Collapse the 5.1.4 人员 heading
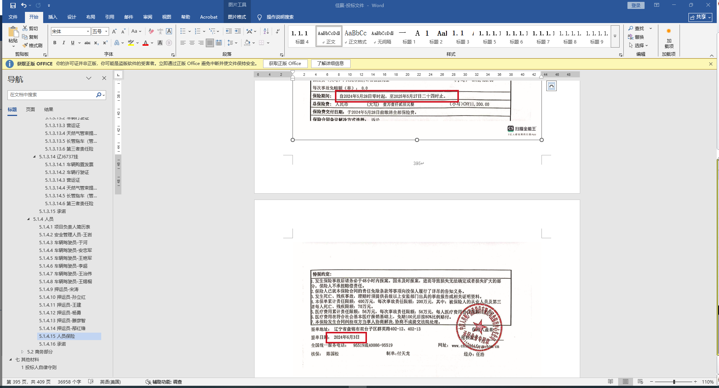719x388 pixels. [28, 219]
